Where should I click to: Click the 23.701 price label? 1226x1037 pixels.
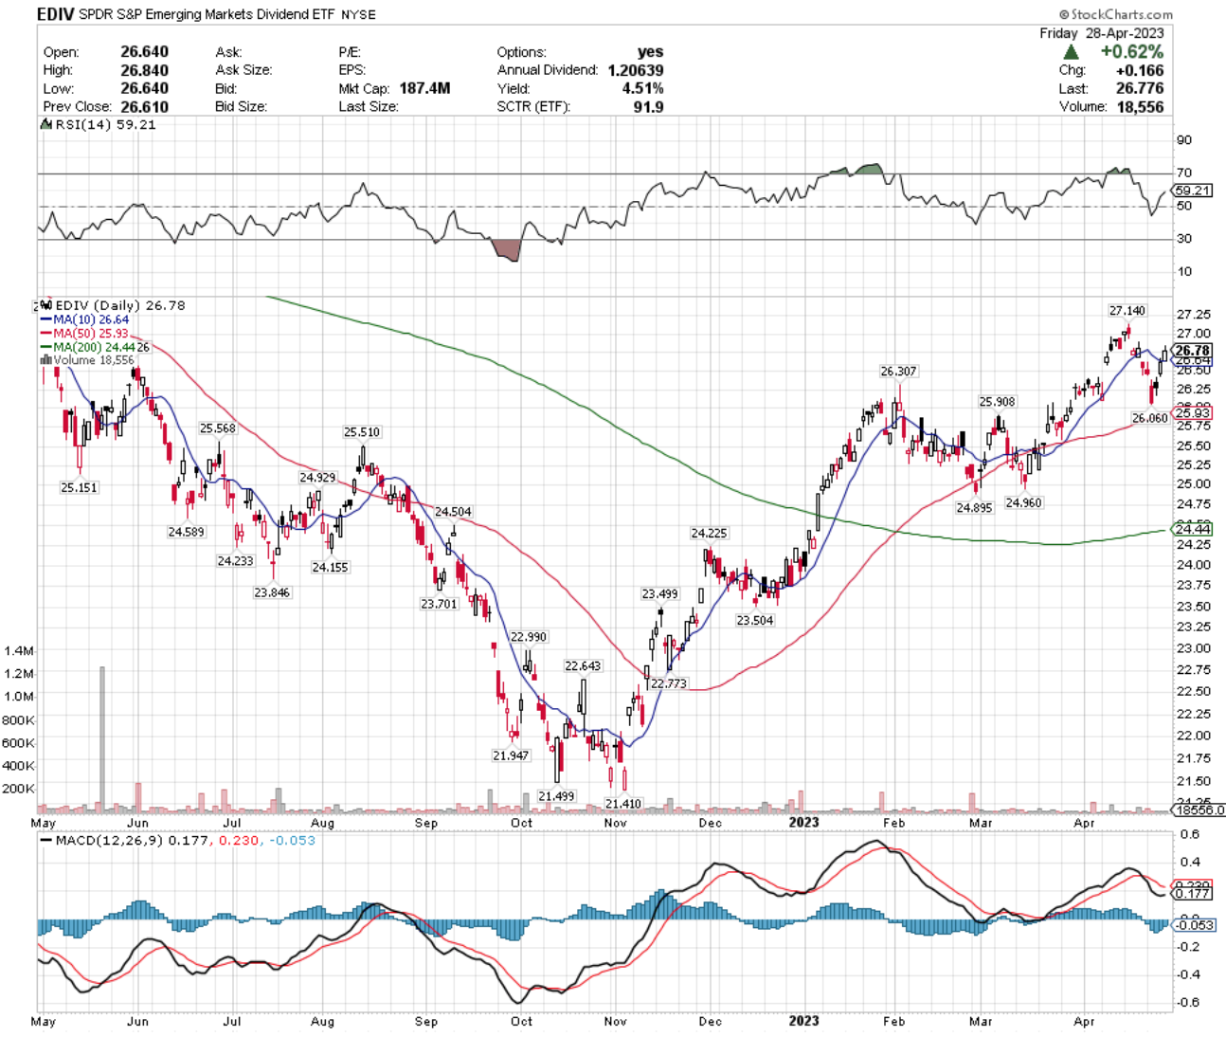tap(439, 603)
